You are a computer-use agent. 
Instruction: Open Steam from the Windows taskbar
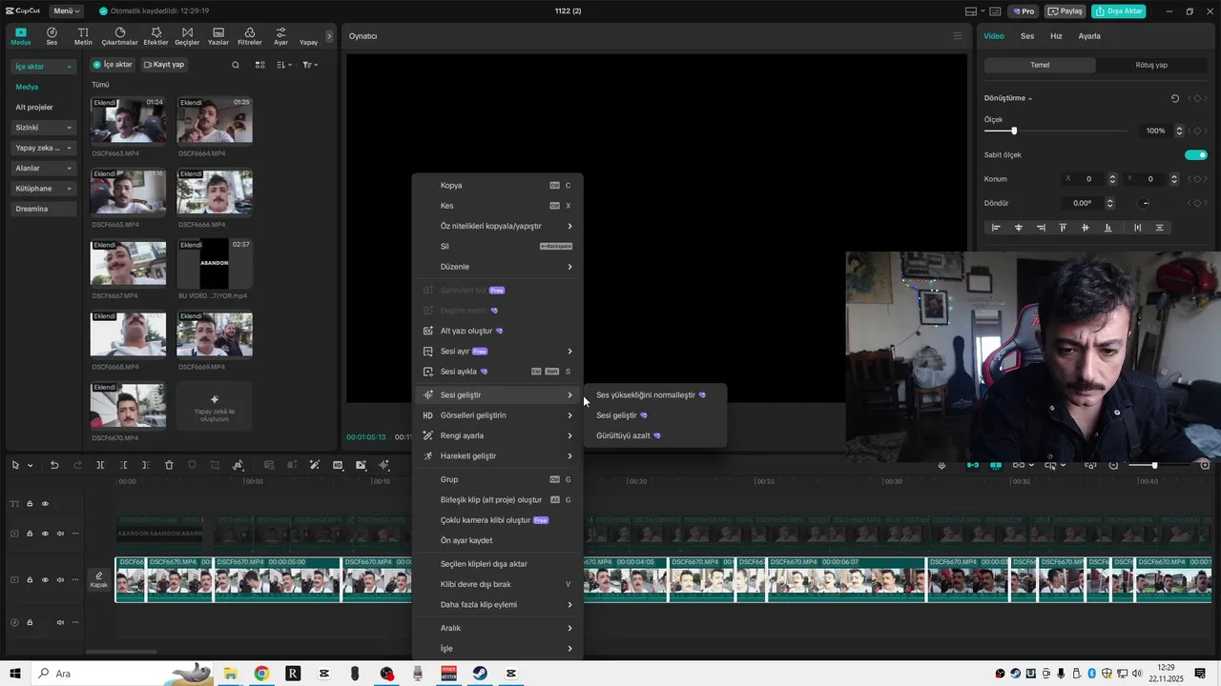click(x=480, y=674)
